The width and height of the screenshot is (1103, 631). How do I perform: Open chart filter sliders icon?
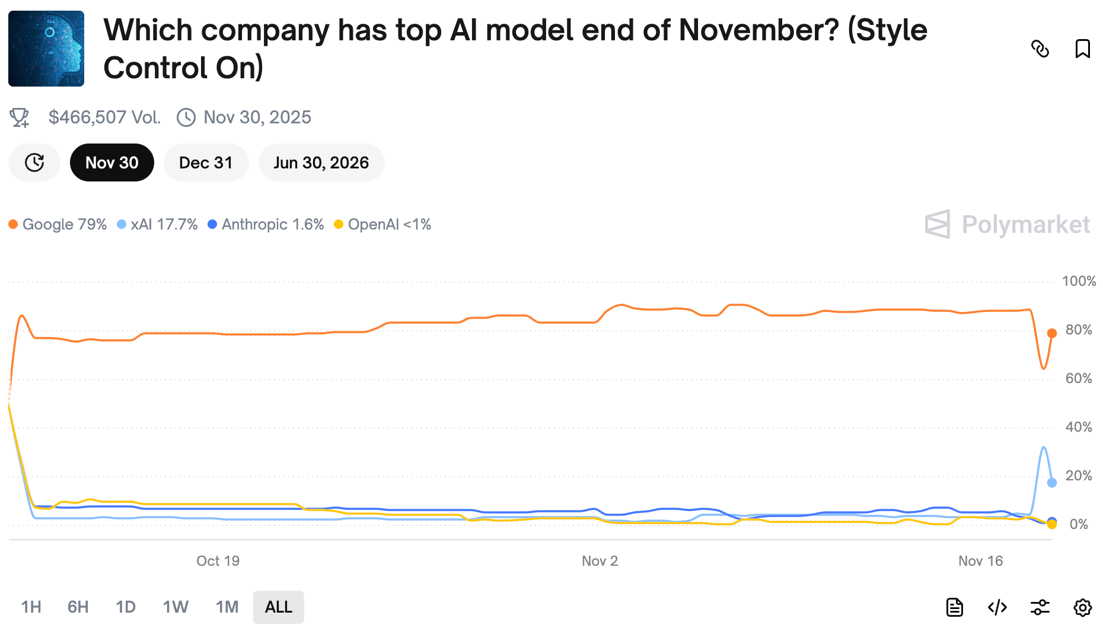1040,607
